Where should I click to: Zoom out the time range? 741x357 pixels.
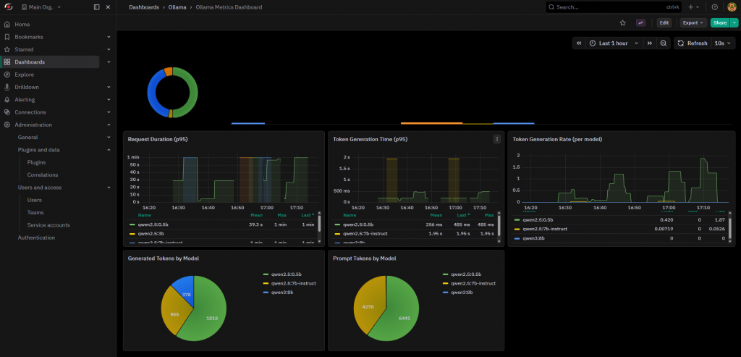click(x=664, y=43)
